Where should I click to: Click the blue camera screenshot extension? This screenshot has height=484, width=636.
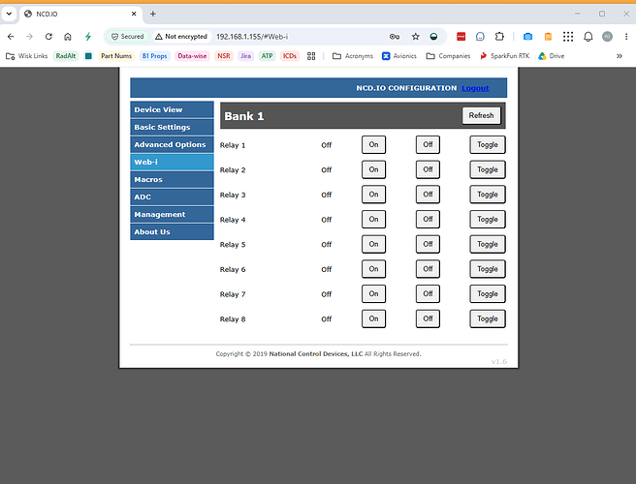pyautogui.click(x=527, y=37)
